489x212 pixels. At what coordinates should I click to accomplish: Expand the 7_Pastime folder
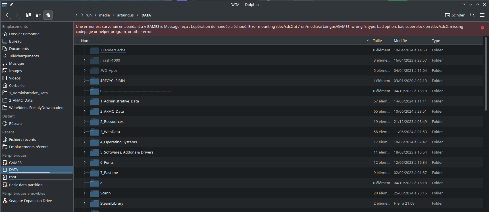(x=84, y=173)
